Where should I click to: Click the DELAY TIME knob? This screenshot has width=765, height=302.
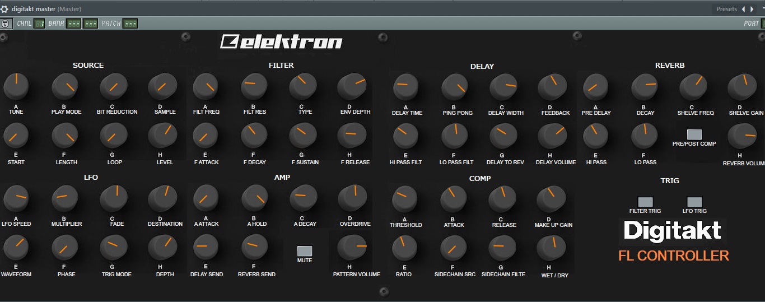coord(405,86)
